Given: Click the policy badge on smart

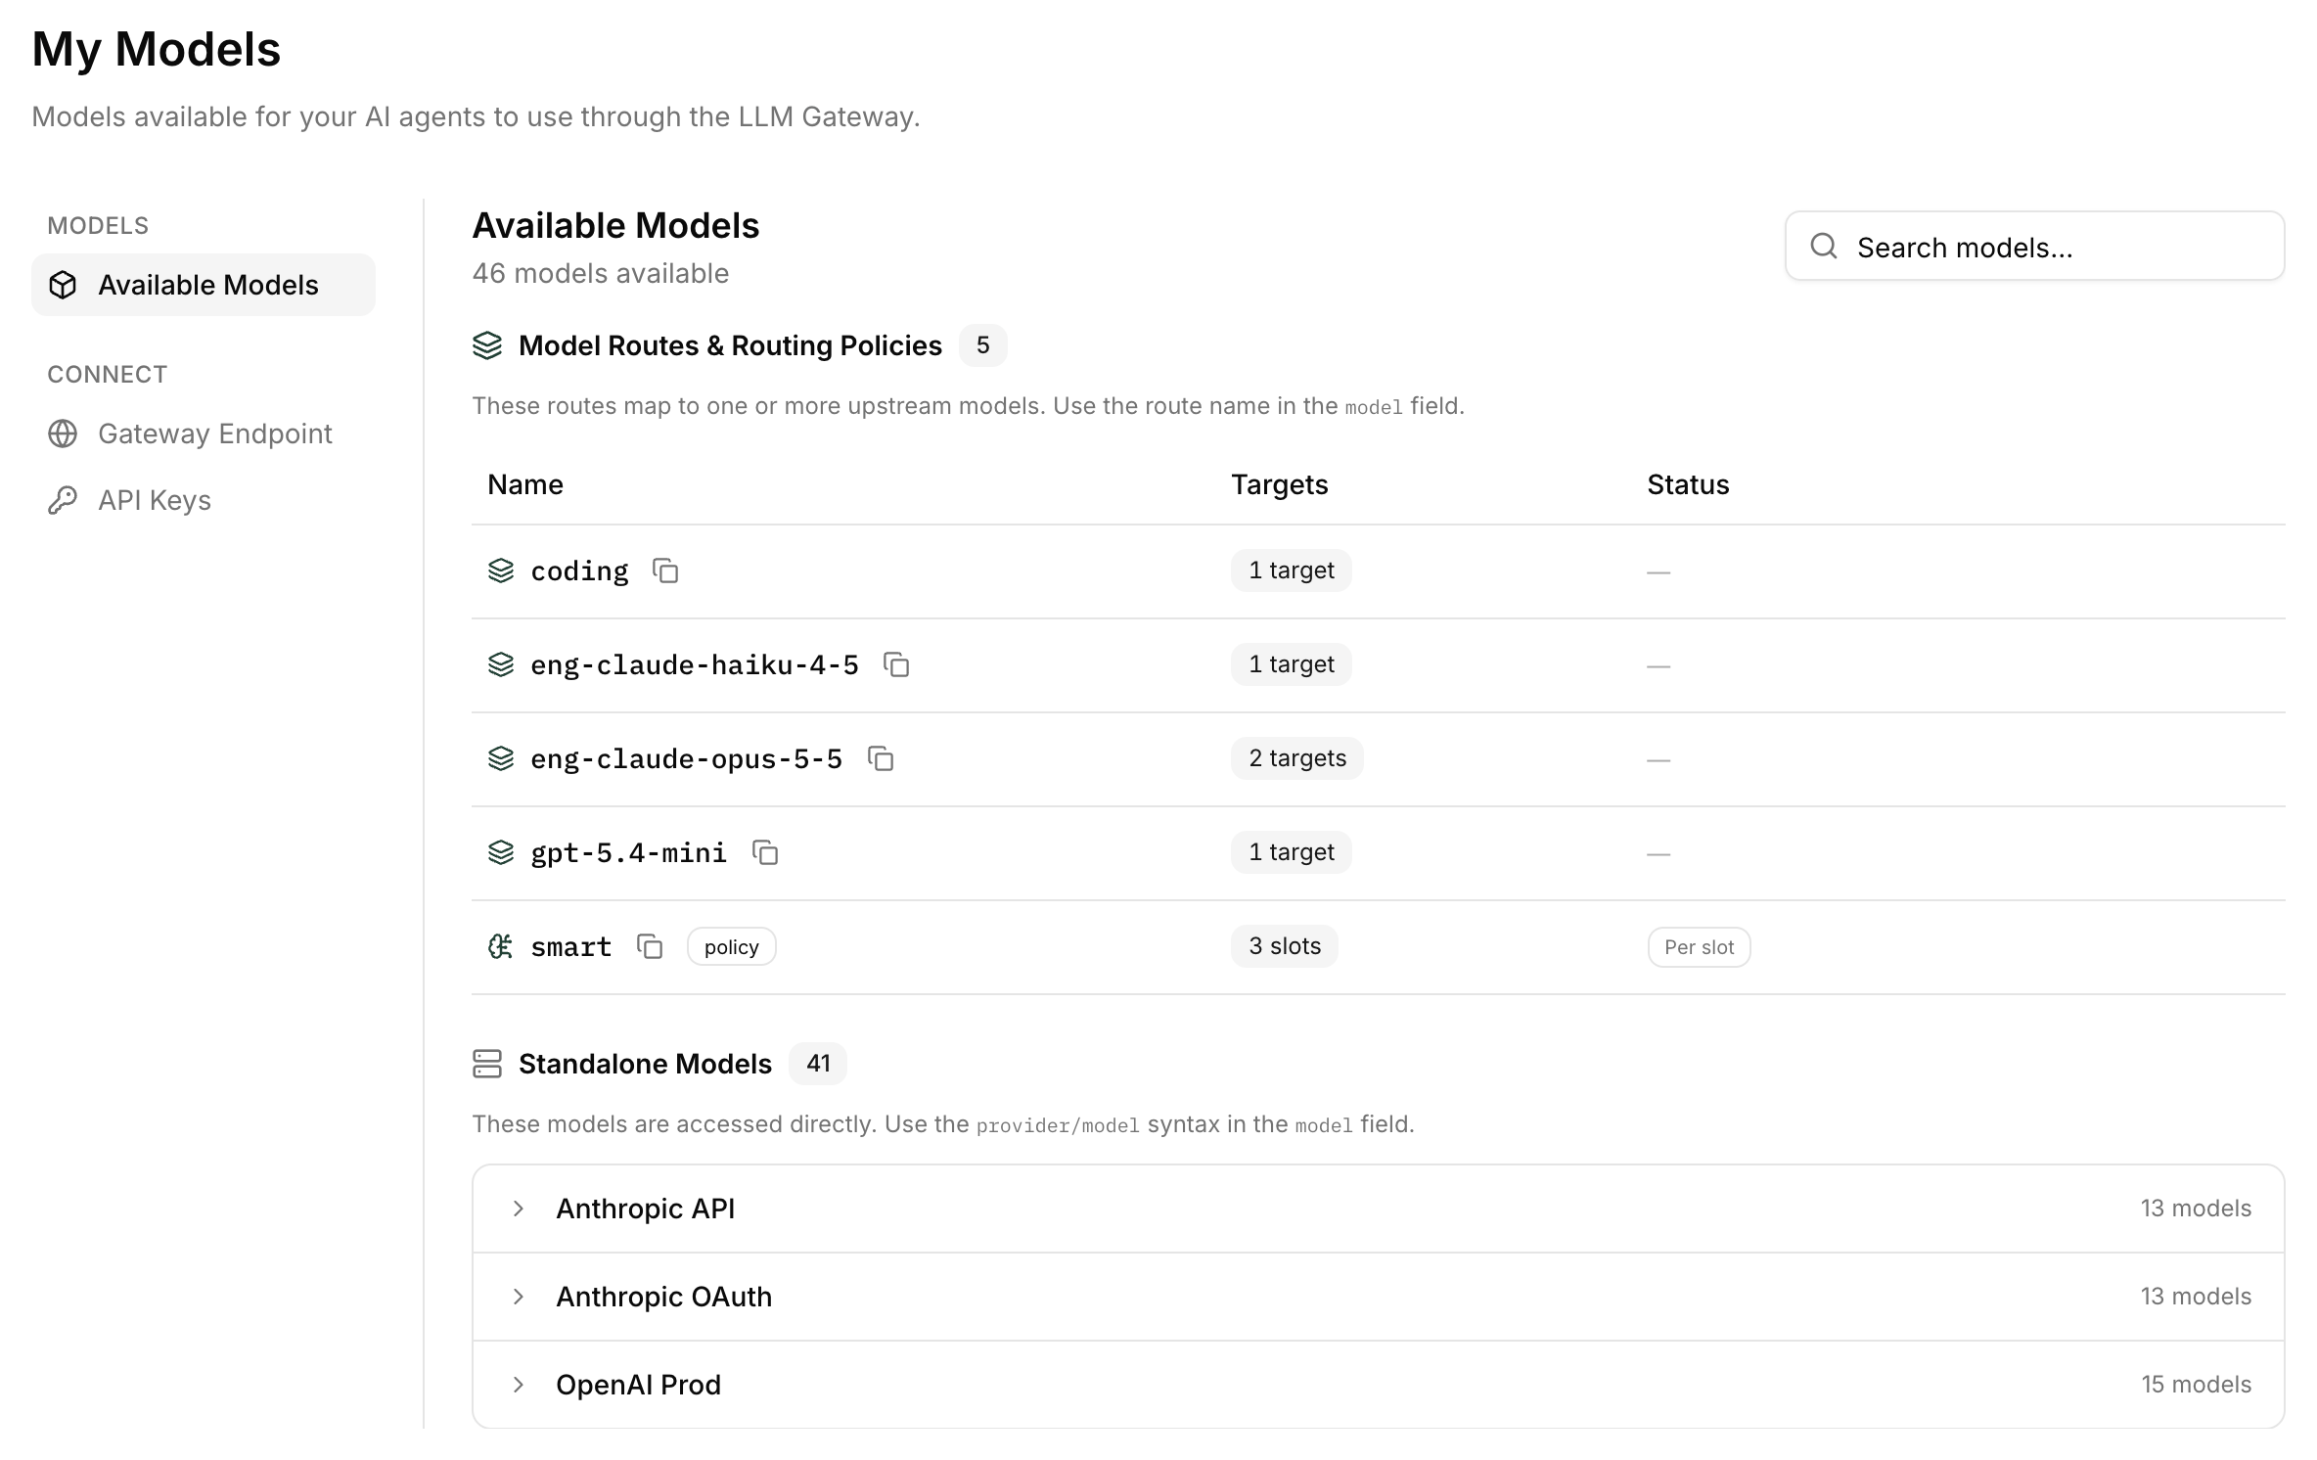Looking at the screenshot, I should pos(732,947).
